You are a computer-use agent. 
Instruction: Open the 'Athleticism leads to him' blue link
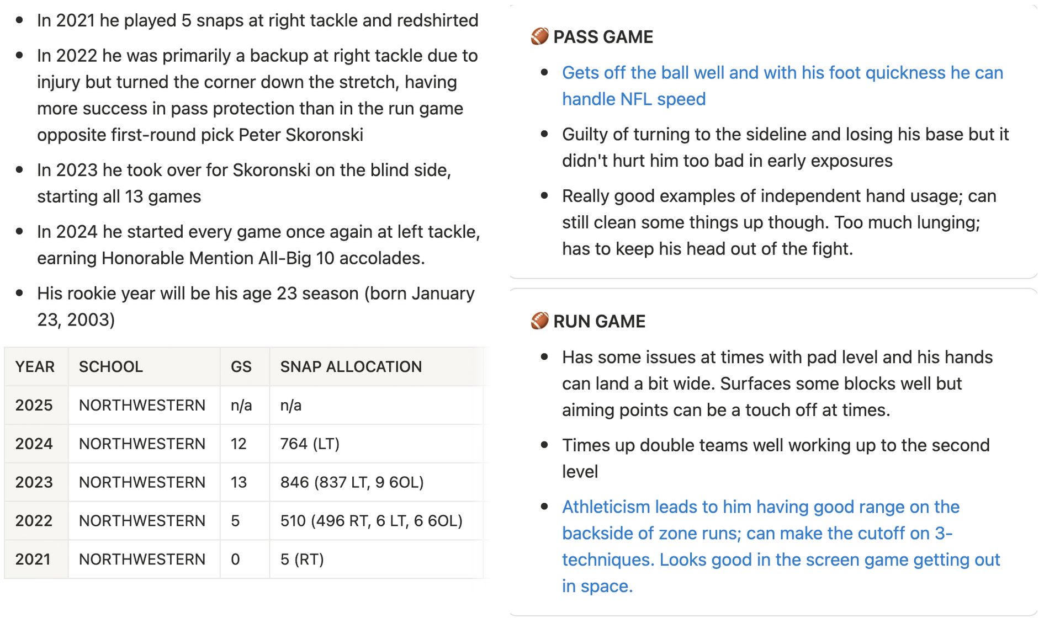pyautogui.click(x=781, y=546)
